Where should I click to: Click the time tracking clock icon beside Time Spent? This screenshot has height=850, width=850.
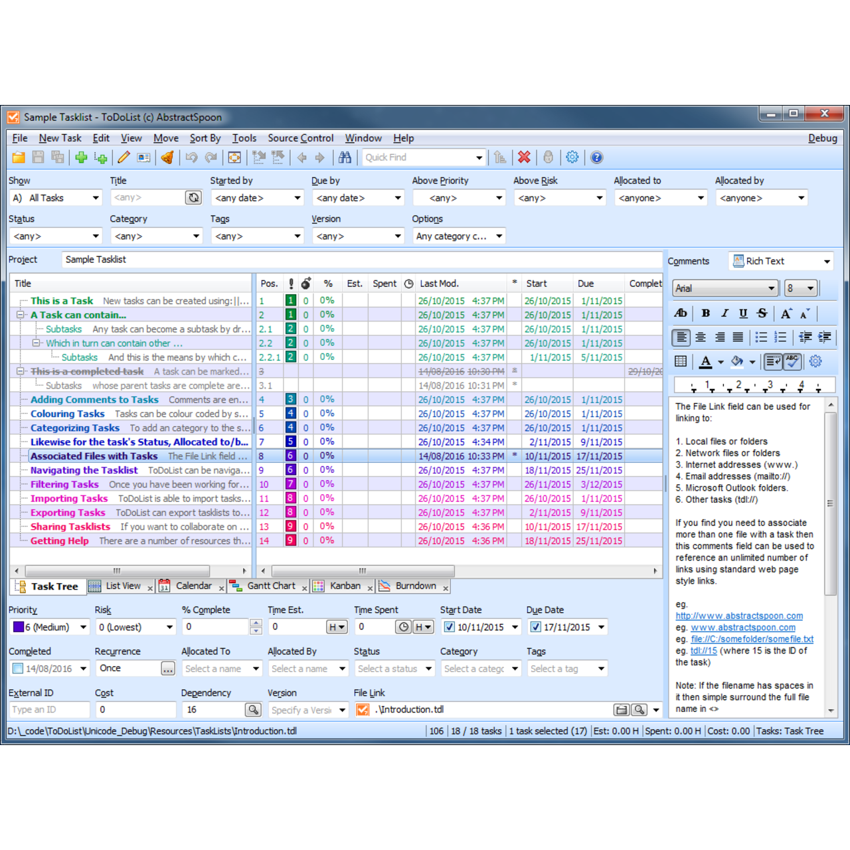403,627
